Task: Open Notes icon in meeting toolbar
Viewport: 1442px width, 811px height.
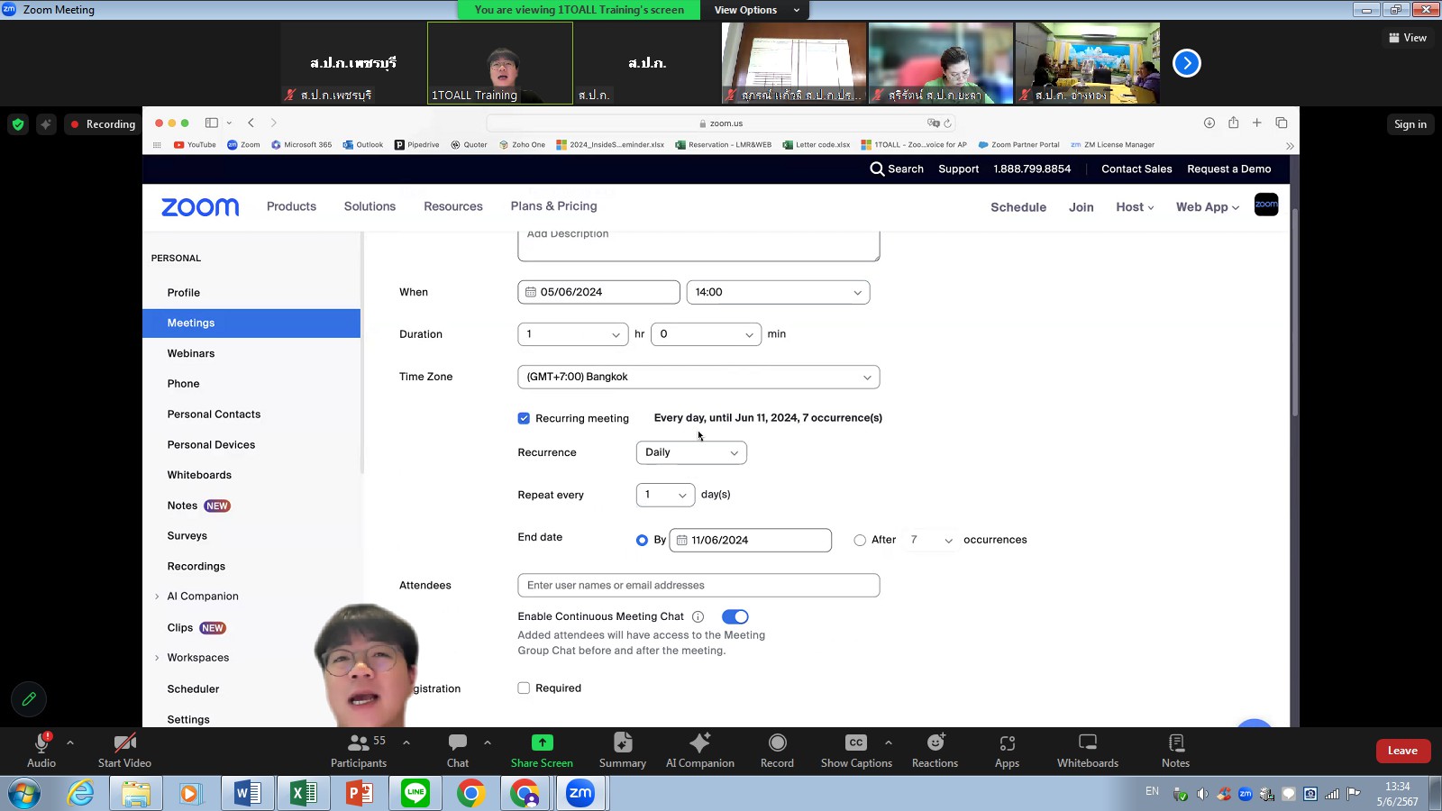Action: 1176,743
